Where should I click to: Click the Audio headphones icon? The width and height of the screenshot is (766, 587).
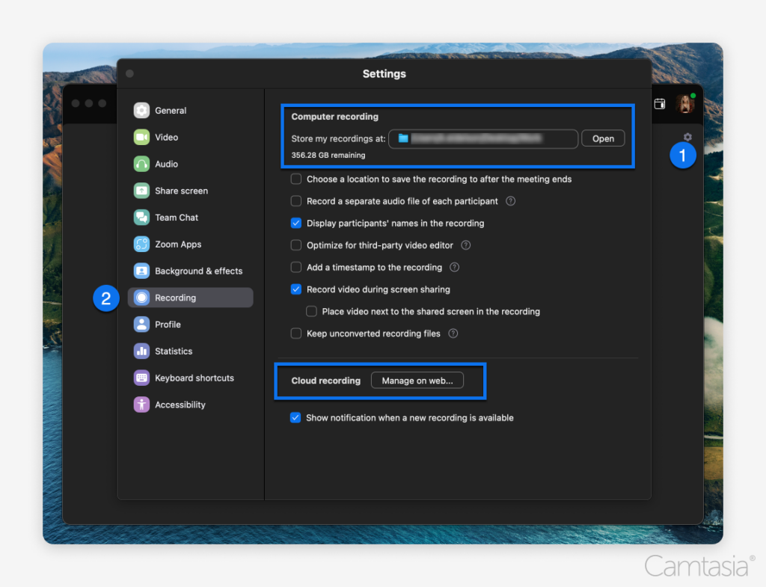coord(141,164)
